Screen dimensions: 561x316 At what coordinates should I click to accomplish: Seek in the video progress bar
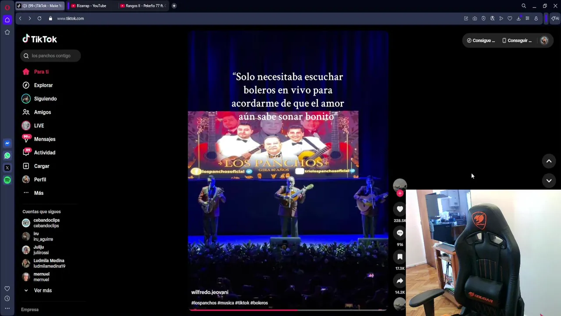point(288,310)
